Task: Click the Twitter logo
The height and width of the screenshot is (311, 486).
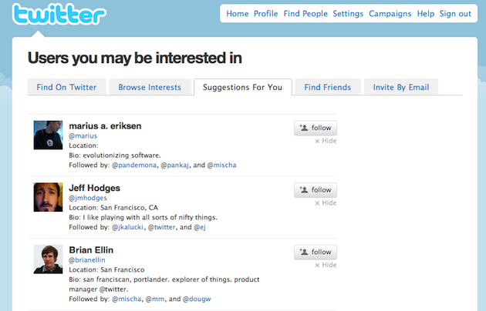Action: tap(59, 14)
